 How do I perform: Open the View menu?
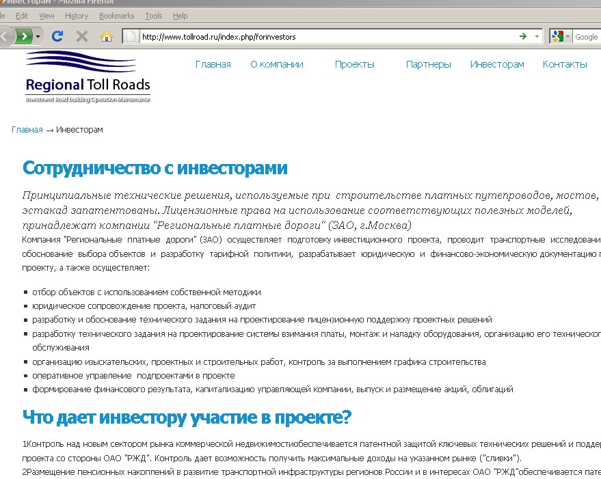(x=46, y=16)
